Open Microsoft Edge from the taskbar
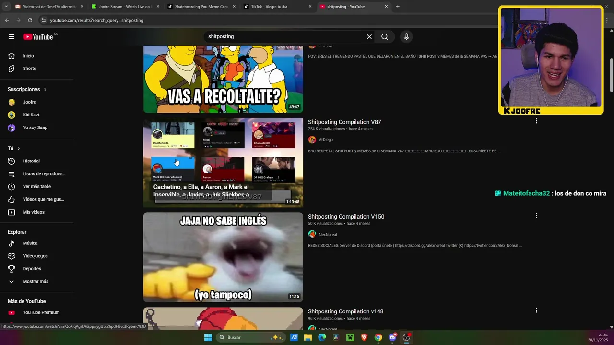Image resolution: width=614 pixels, height=345 pixels. pyautogui.click(x=322, y=337)
